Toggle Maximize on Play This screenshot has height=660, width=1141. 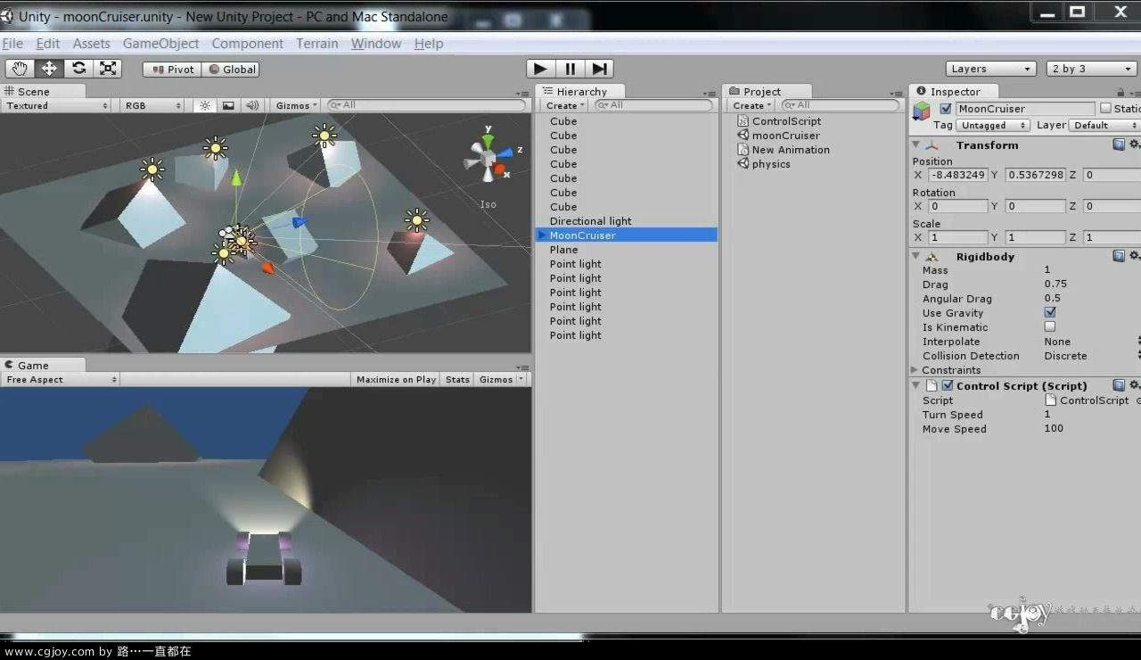396,379
